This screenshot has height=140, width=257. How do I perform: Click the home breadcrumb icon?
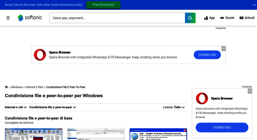pos(6,87)
